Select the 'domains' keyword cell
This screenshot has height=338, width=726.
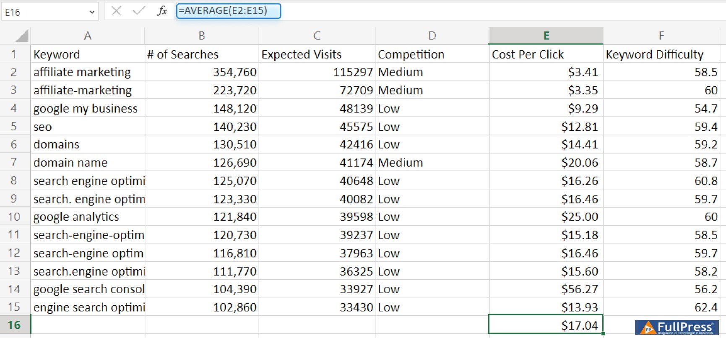[x=88, y=144]
